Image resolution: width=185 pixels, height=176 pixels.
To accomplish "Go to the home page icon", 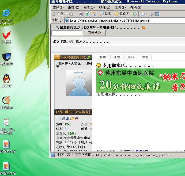I will 94,14.
